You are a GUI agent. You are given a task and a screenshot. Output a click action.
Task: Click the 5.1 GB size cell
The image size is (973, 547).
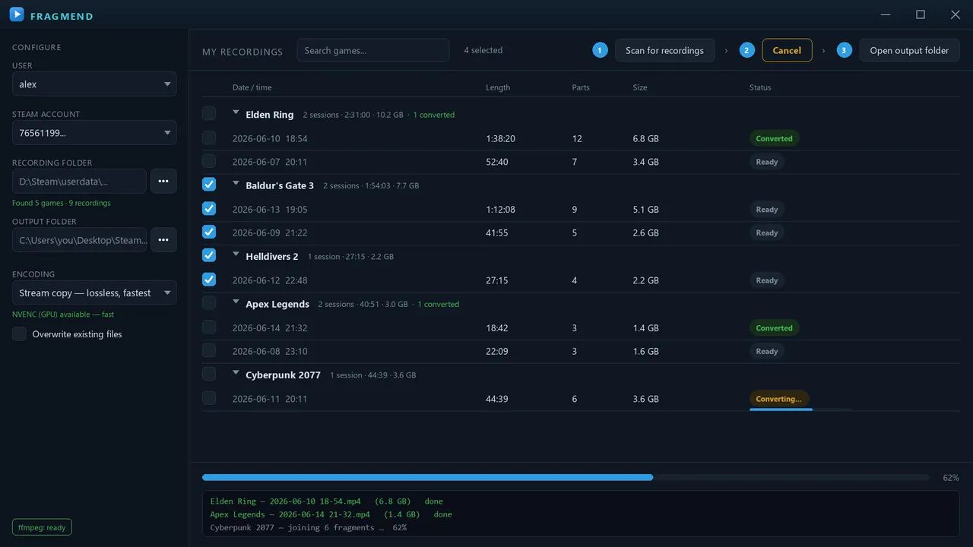645,210
